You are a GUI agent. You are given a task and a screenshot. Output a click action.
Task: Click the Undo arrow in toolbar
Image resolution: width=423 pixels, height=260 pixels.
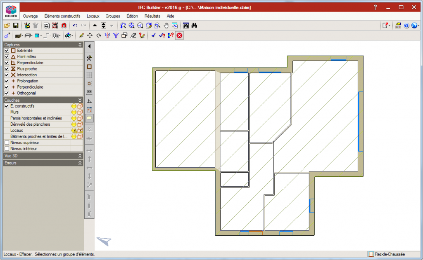click(x=75, y=26)
